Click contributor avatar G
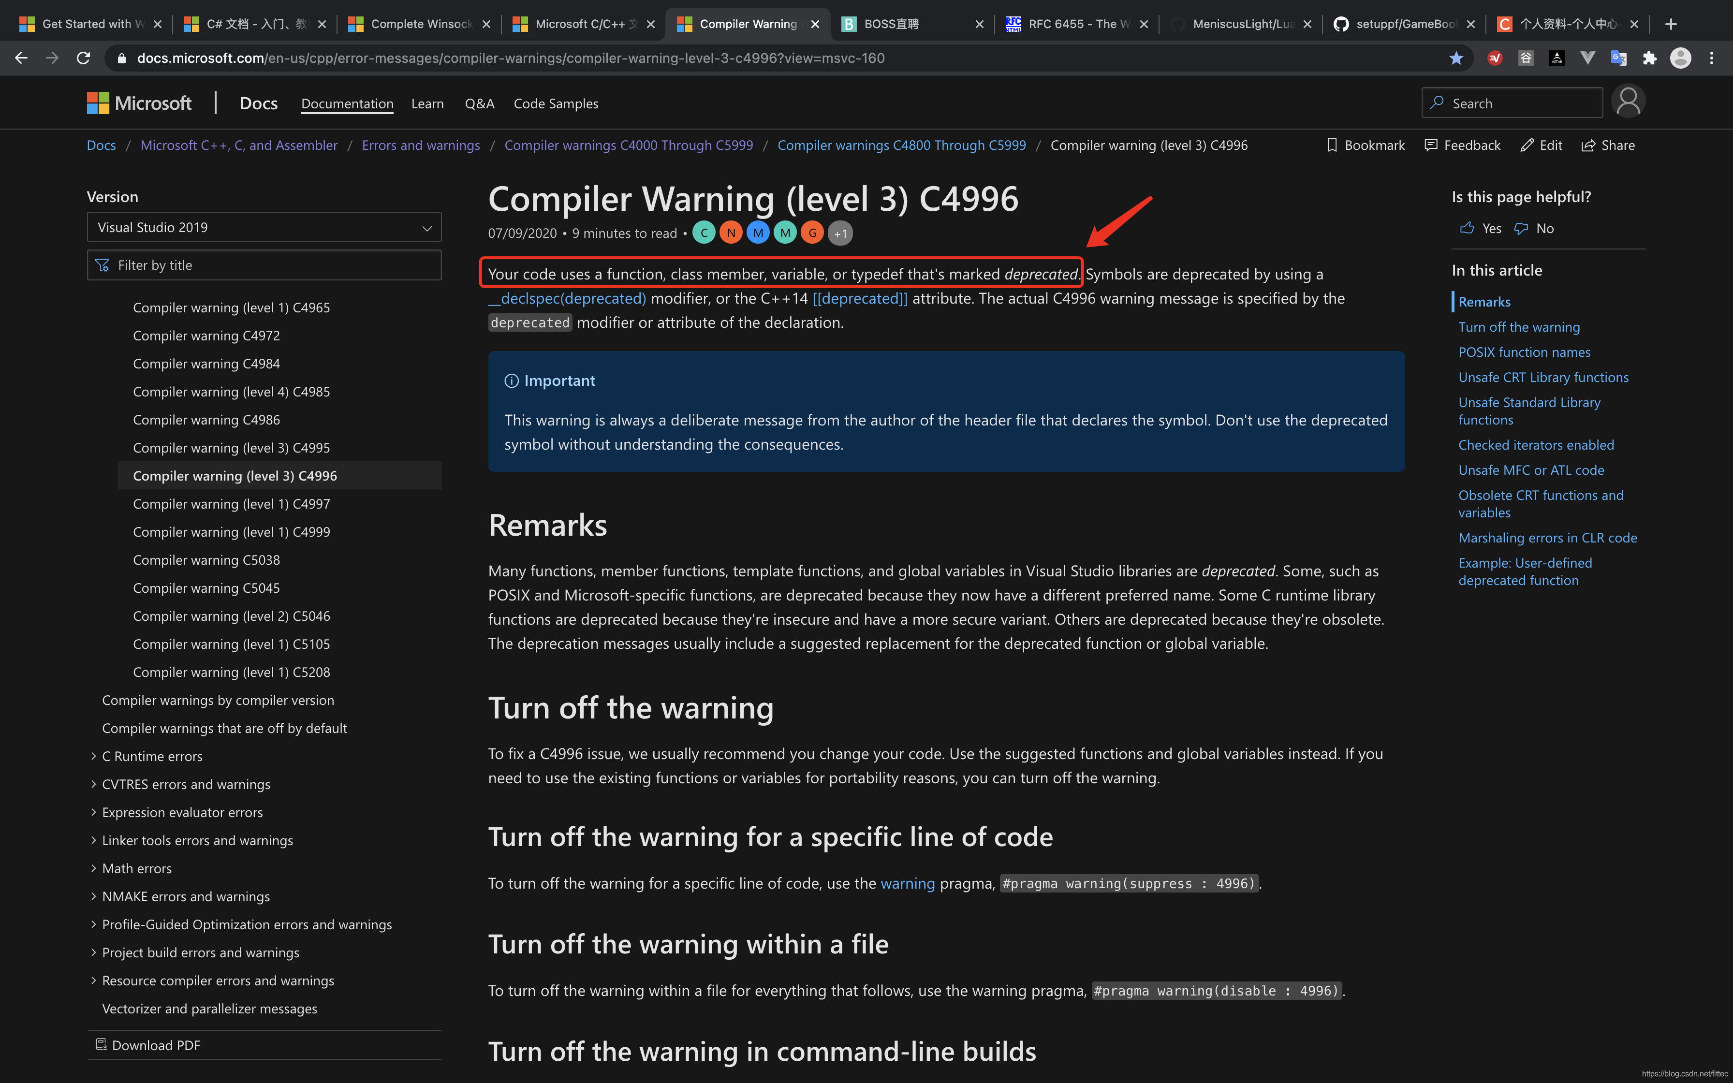The height and width of the screenshot is (1083, 1733). point(812,233)
